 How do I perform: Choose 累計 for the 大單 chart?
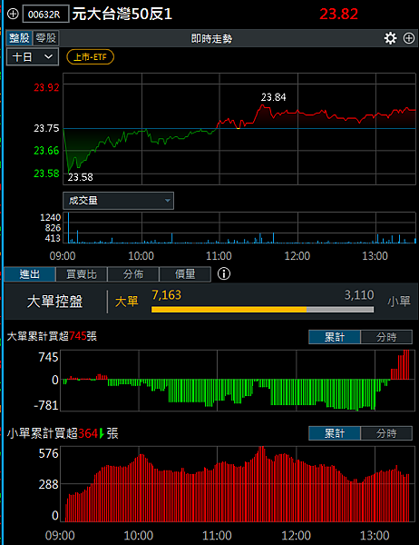click(335, 337)
